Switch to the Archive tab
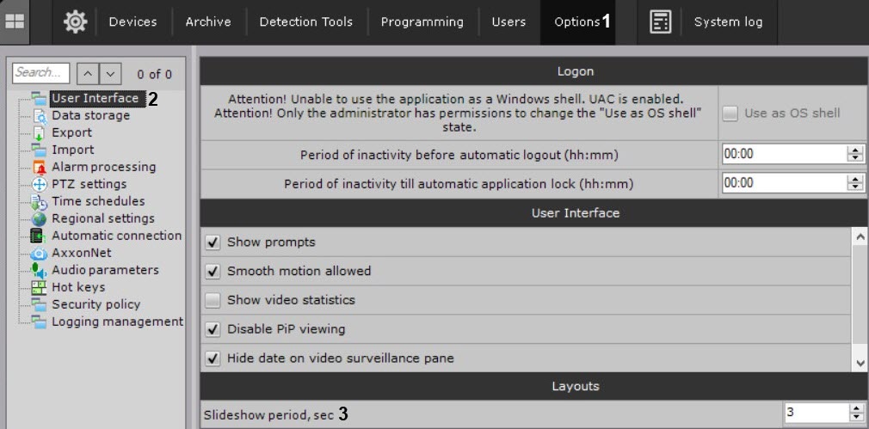This screenshot has height=429, width=869. pos(208,21)
